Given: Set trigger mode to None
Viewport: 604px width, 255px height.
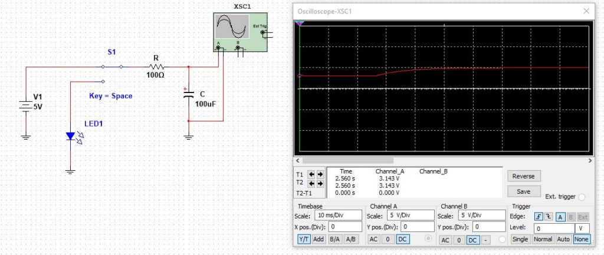Looking at the screenshot, I should (x=581, y=239).
